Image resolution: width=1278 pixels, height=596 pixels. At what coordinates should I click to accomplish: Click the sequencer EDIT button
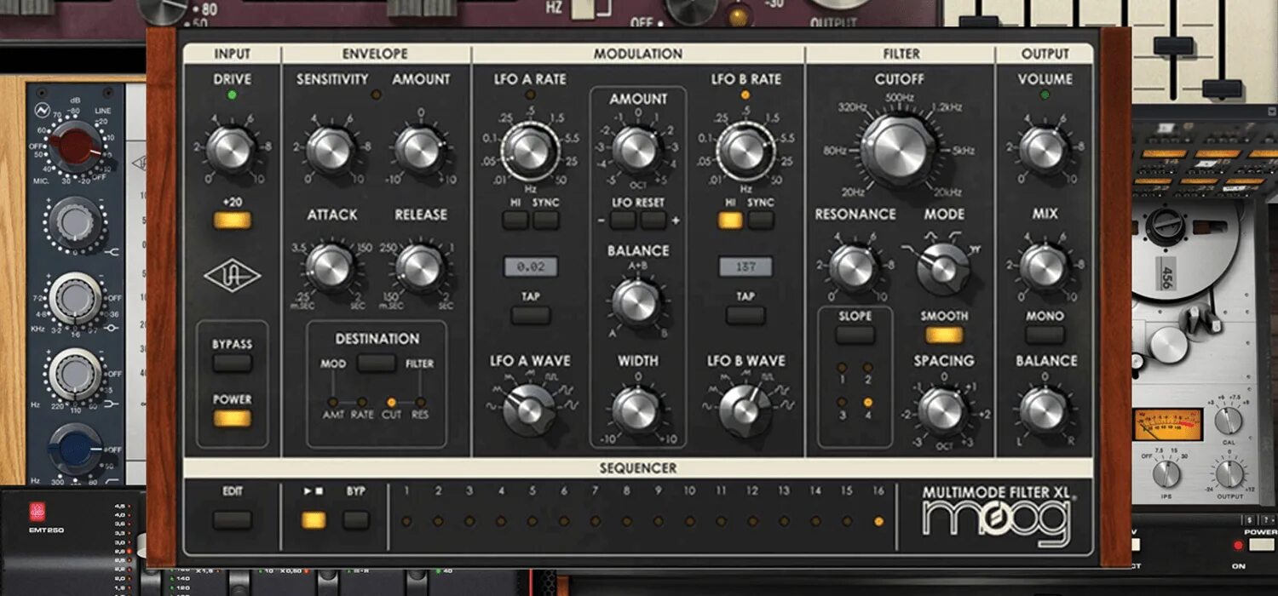[233, 520]
